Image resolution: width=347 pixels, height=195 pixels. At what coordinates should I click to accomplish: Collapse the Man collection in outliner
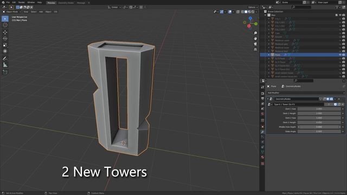point(265,15)
